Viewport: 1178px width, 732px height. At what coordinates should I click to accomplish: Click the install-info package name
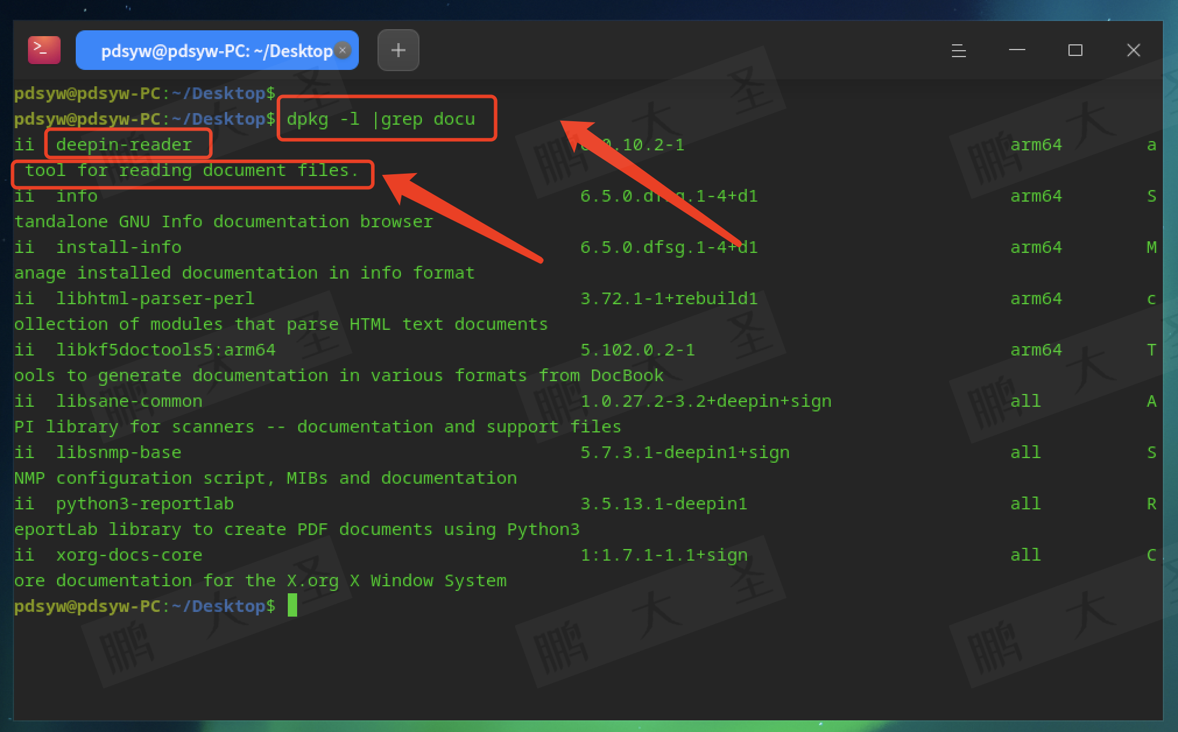pos(118,247)
